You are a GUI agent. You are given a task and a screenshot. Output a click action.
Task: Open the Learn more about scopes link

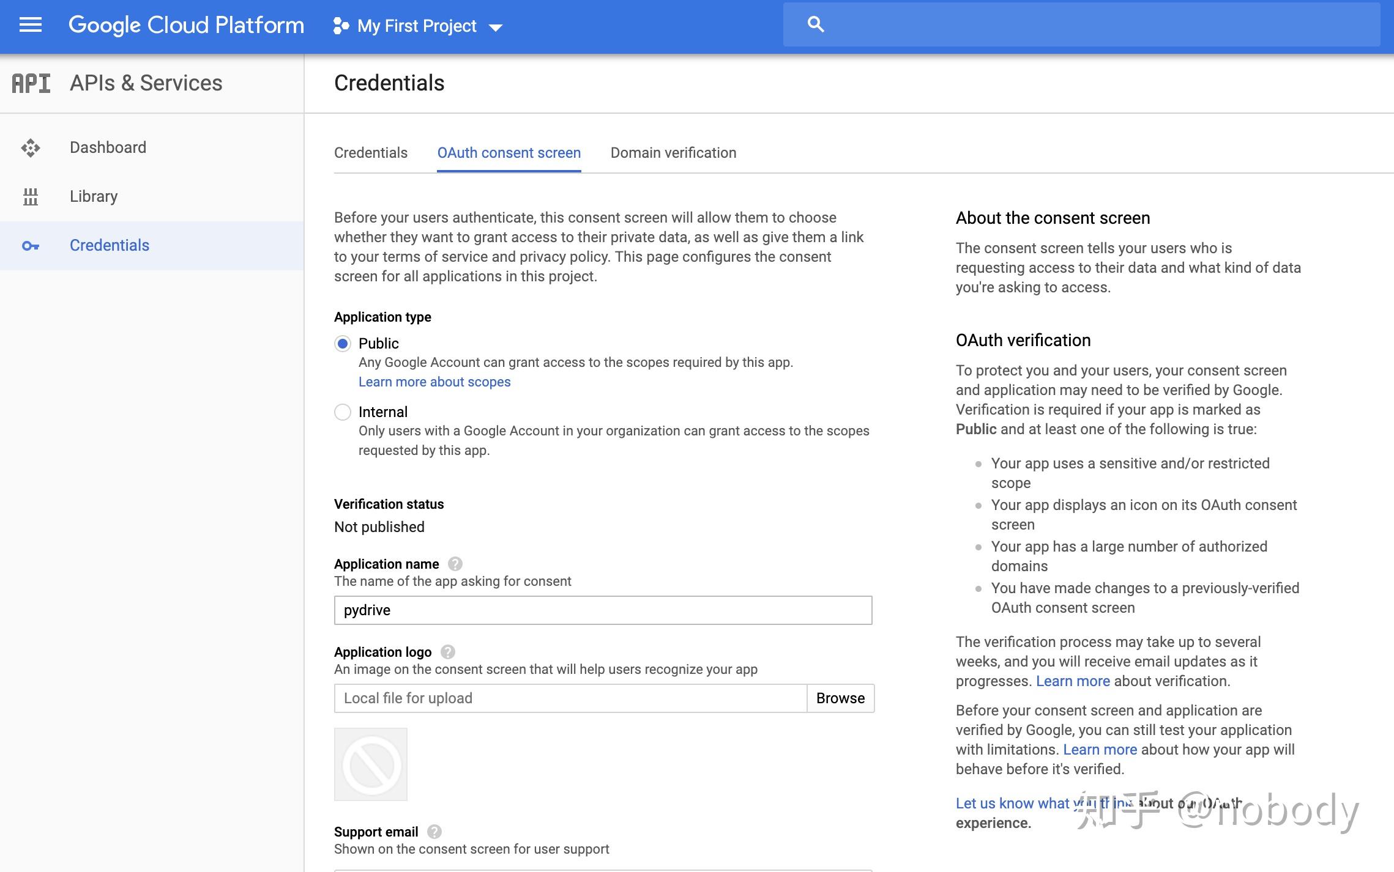[434, 382]
